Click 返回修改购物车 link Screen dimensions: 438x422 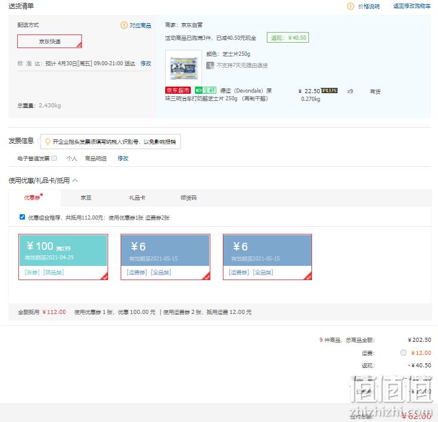point(412,6)
